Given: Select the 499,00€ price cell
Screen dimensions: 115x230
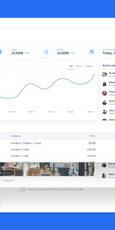Looking at the screenshot, I should 91,149.
